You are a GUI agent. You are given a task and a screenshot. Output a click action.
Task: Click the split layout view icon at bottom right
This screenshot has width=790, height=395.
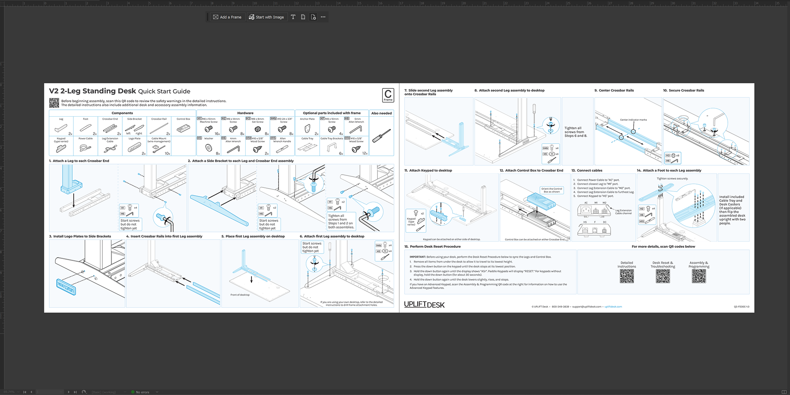(x=784, y=392)
